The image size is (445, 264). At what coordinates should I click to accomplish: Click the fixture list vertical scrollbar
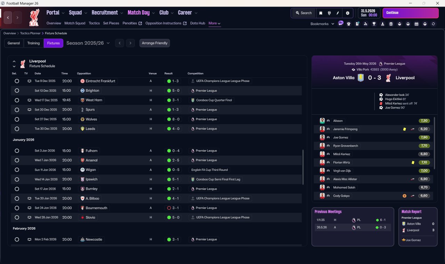click(303, 167)
